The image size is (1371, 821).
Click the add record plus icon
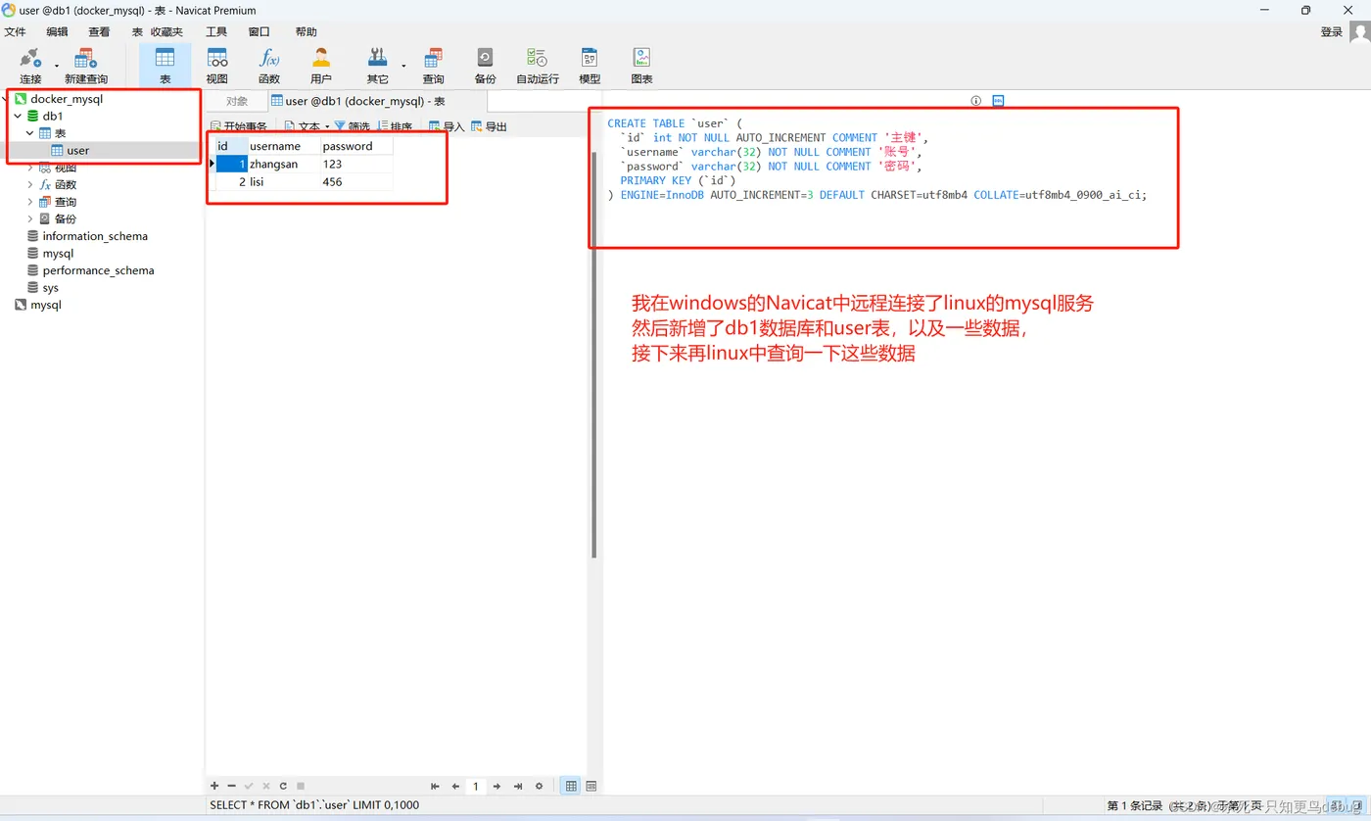click(x=214, y=786)
